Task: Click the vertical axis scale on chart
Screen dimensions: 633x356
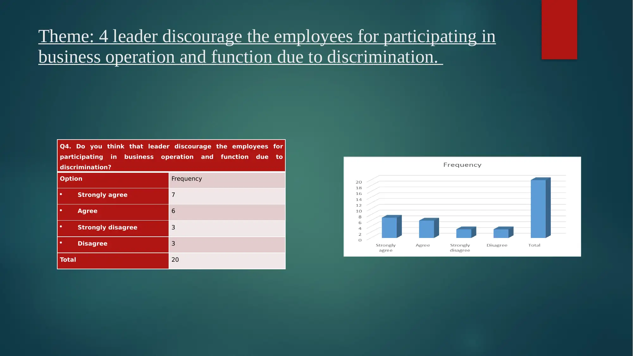Action: 359,209
